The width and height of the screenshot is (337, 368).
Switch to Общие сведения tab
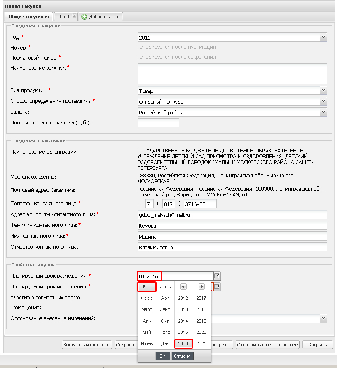coord(29,17)
